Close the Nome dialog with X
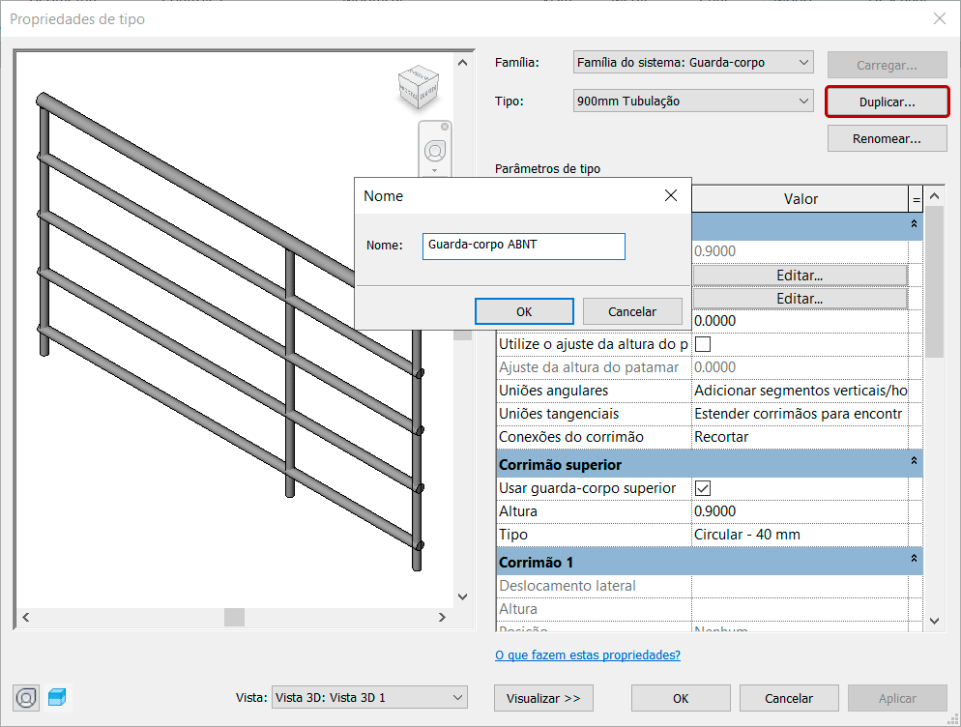The image size is (961, 727). pyautogui.click(x=671, y=195)
